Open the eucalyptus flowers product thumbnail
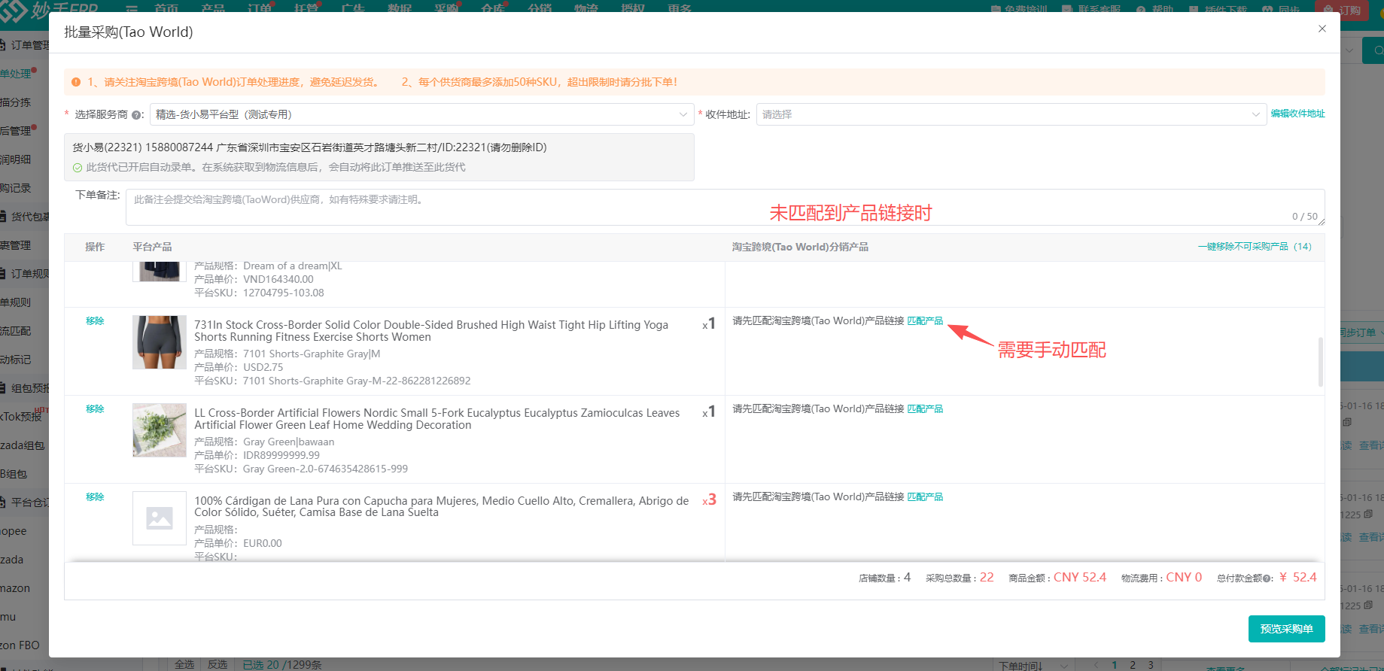Viewport: 1384px width, 671px height. (160, 430)
